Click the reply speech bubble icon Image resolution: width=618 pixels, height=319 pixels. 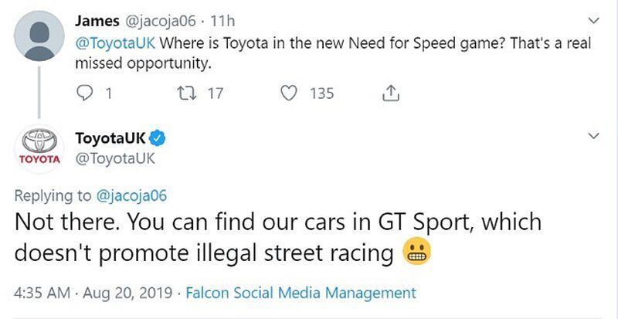(x=83, y=93)
